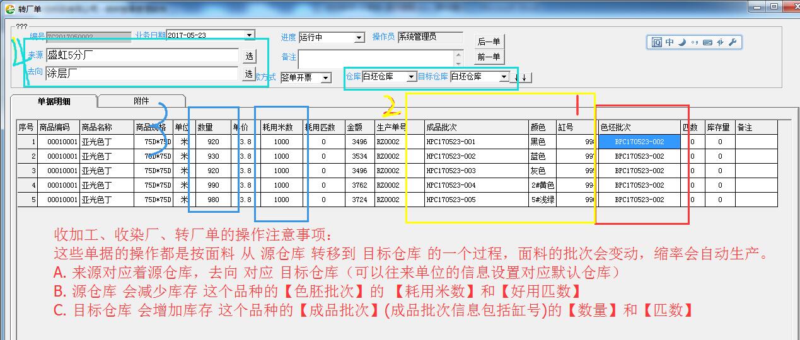Open the 仓库 白坯仓库 dropdown
This screenshot has height=340, width=800.
[412, 77]
